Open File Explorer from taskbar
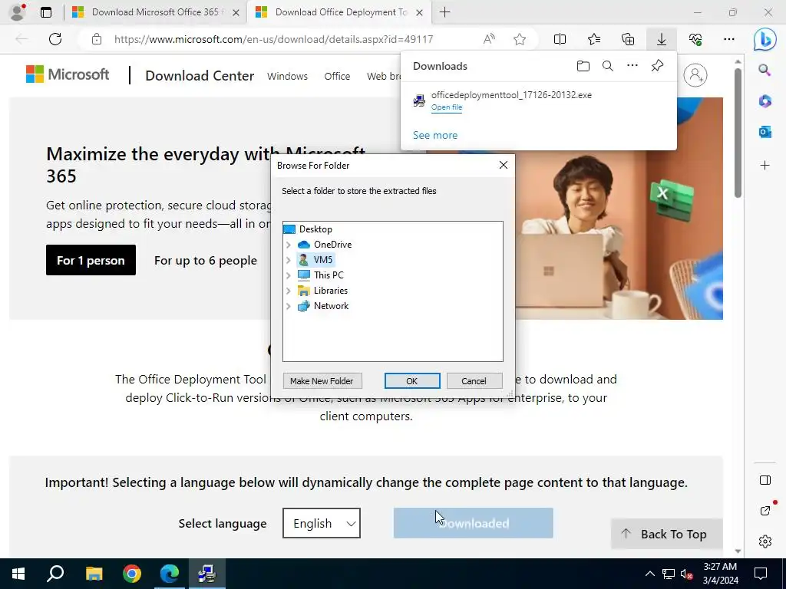Image resolution: width=786 pixels, height=589 pixels. pyautogui.click(x=94, y=574)
